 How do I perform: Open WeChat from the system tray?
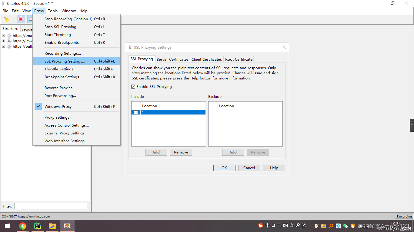(x=346, y=226)
